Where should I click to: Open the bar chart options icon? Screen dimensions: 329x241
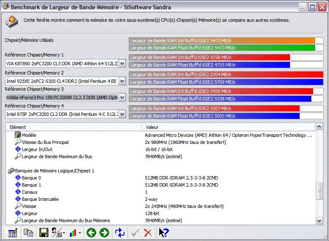coord(73,233)
